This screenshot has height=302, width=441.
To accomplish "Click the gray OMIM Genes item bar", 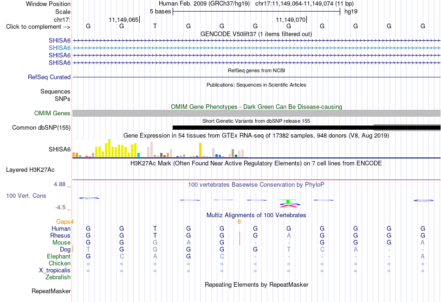I will click(256, 113).
